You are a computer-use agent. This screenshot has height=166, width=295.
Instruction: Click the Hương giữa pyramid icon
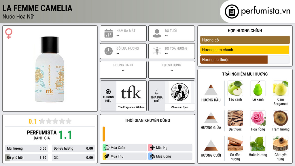211,118
